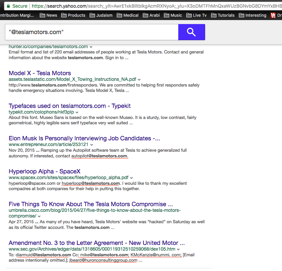282x271 pixels.
Task: Click the search query input field
Action: point(92,32)
